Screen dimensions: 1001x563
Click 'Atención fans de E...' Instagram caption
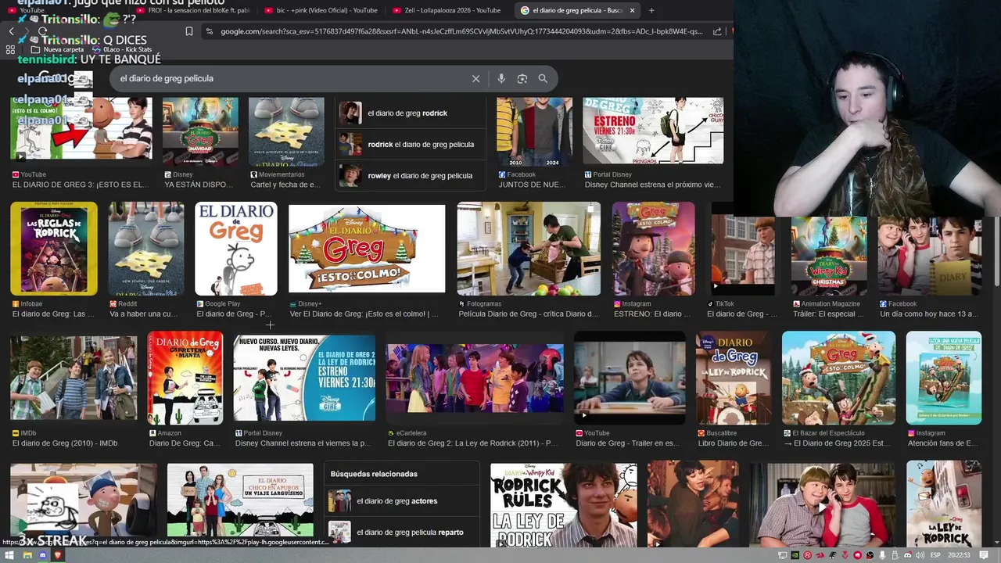click(942, 443)
